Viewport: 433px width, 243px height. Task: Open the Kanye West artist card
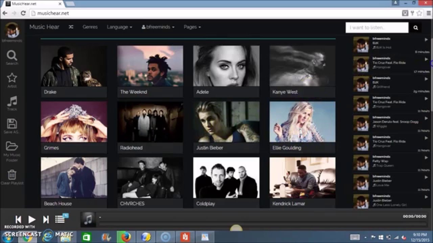302,72
